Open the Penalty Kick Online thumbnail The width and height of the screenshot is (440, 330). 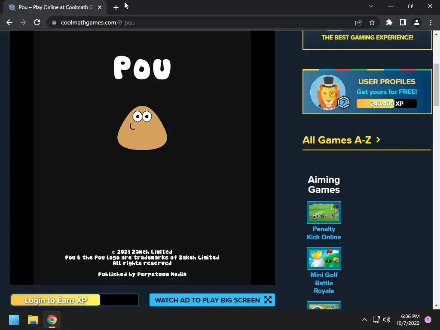click(324, 212)
